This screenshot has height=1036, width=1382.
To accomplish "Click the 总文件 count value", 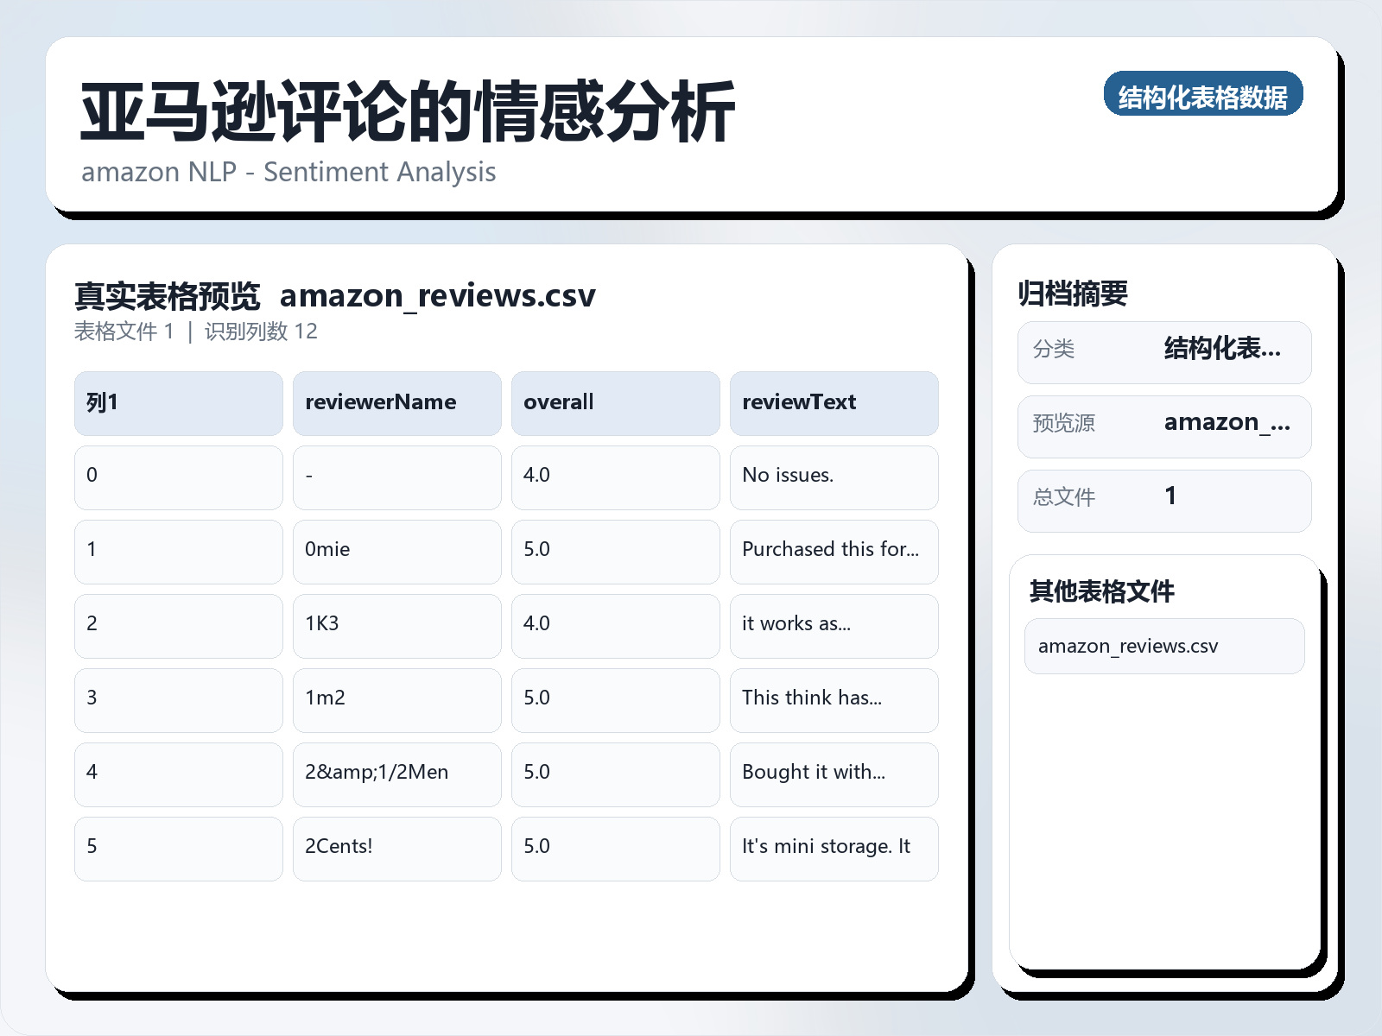I will 1164,500.
